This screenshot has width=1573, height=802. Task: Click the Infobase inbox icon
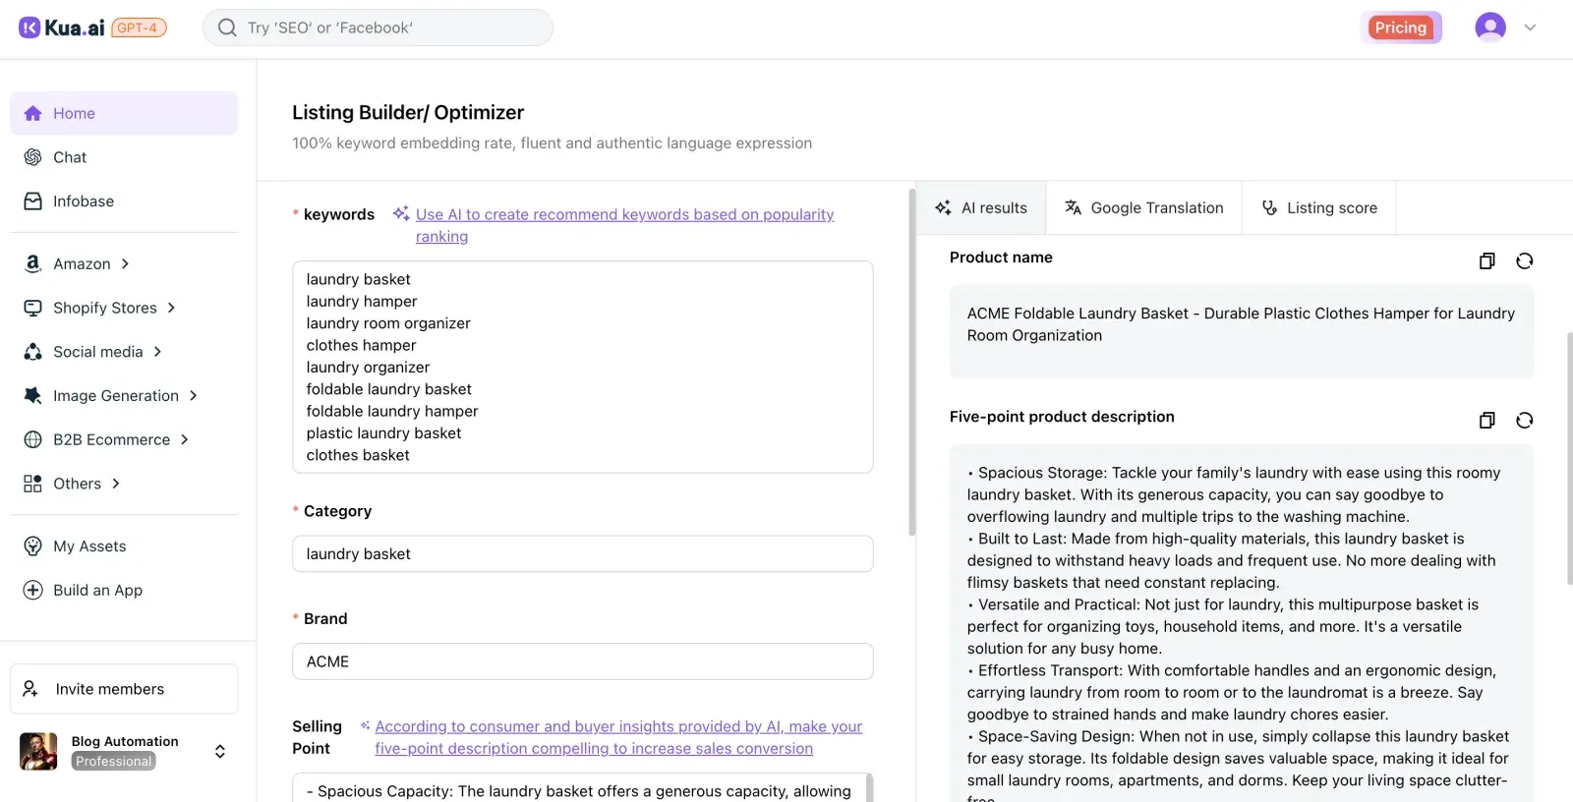(x=32, y=201)
